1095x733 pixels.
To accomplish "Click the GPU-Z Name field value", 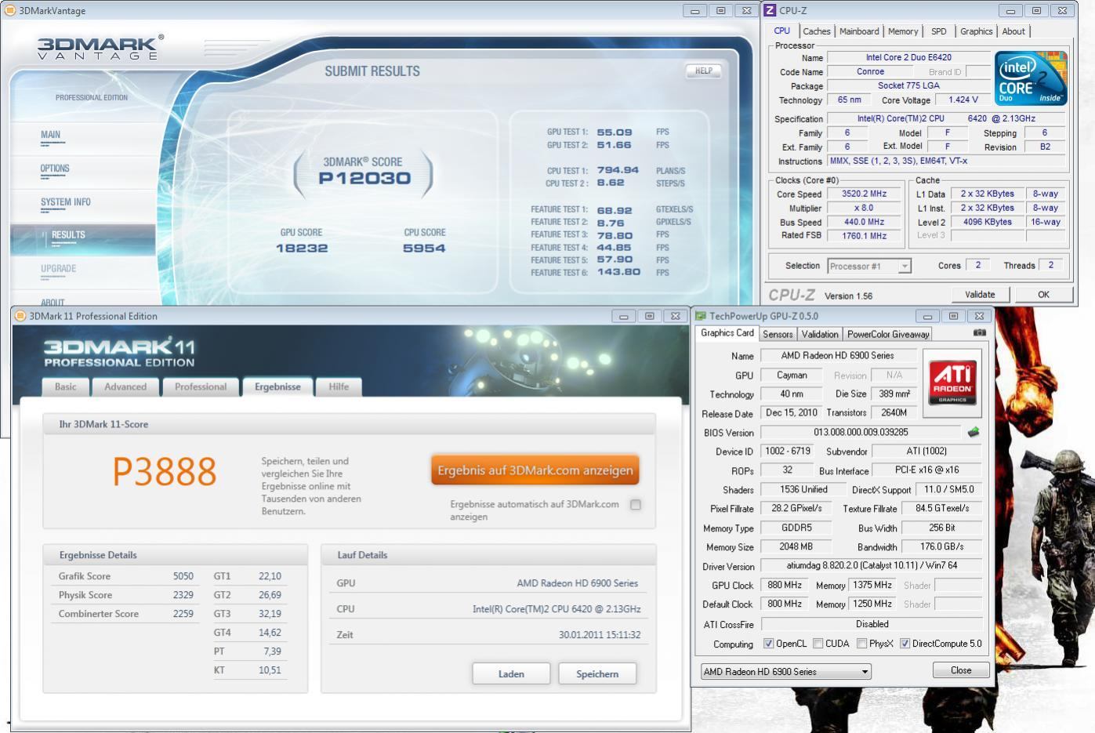I will coord(837,356).
